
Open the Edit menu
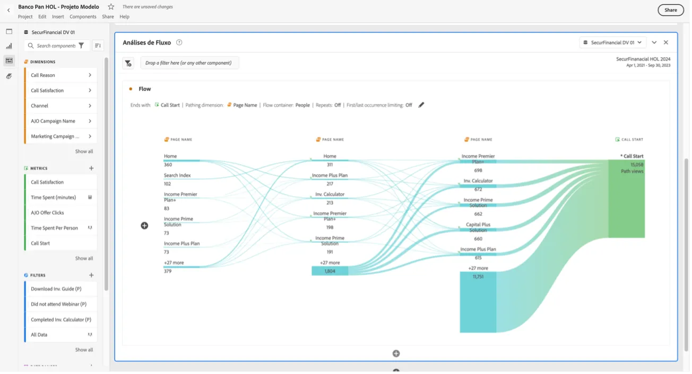tap(42, 17)
